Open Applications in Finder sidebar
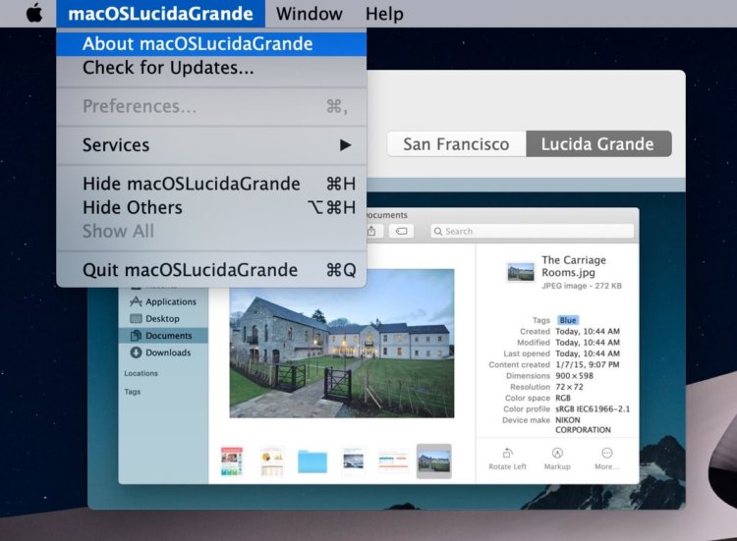 coord(162,301)
